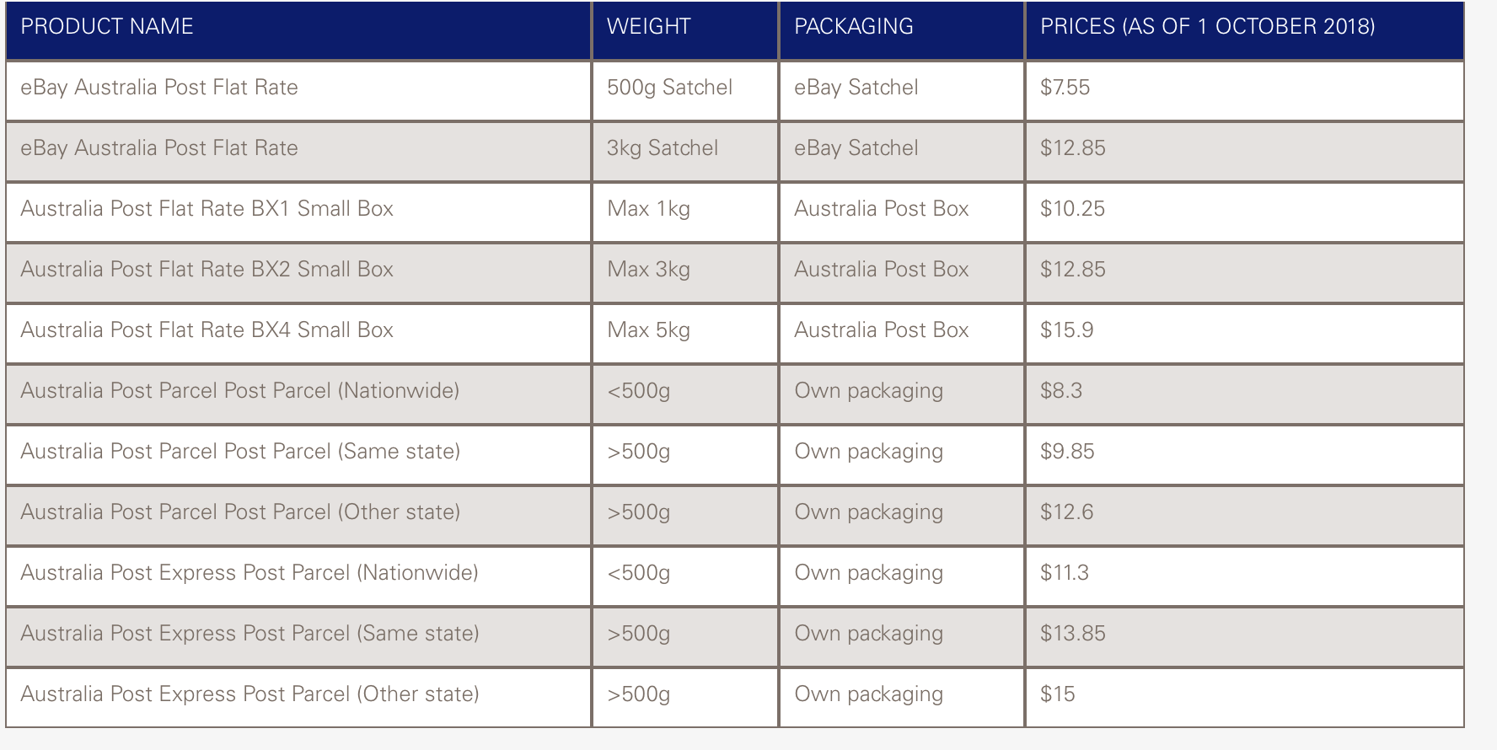Select the PACKAGING column header

point(853,27)
